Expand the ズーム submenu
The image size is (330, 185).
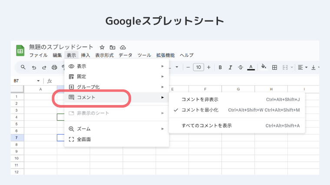pyautogui.click(x=117, y=129)
